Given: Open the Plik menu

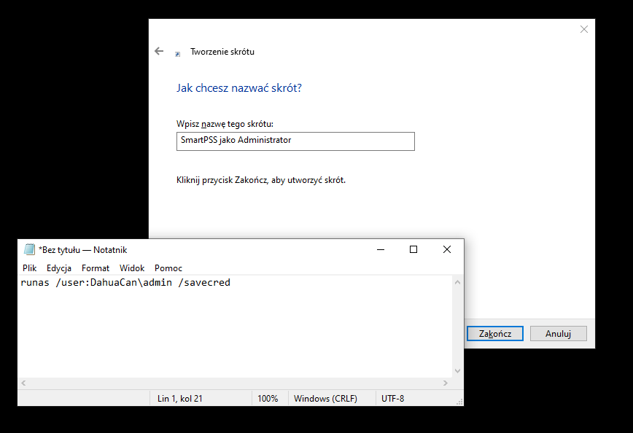Looking at the screenshot, I should tap(29, 268).
